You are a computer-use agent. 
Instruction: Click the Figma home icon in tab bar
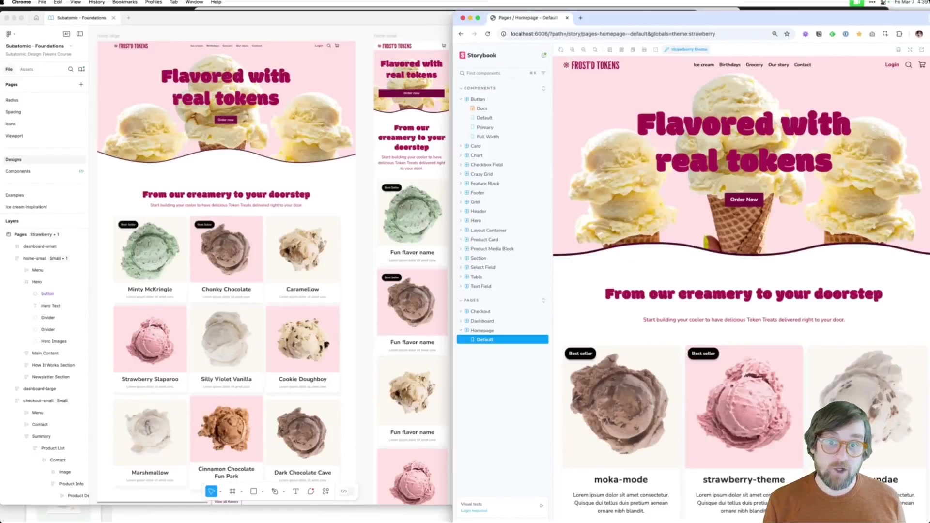tap(36, 18)
